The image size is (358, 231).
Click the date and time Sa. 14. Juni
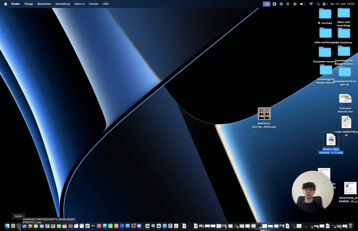tap(342, 4)
